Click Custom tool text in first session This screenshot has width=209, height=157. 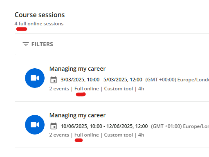(x=119, y=89)
